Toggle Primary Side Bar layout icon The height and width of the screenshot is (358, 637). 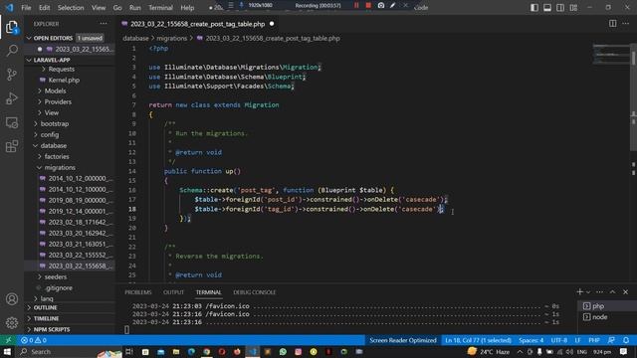pyautogui.click(x=534, y=7)
